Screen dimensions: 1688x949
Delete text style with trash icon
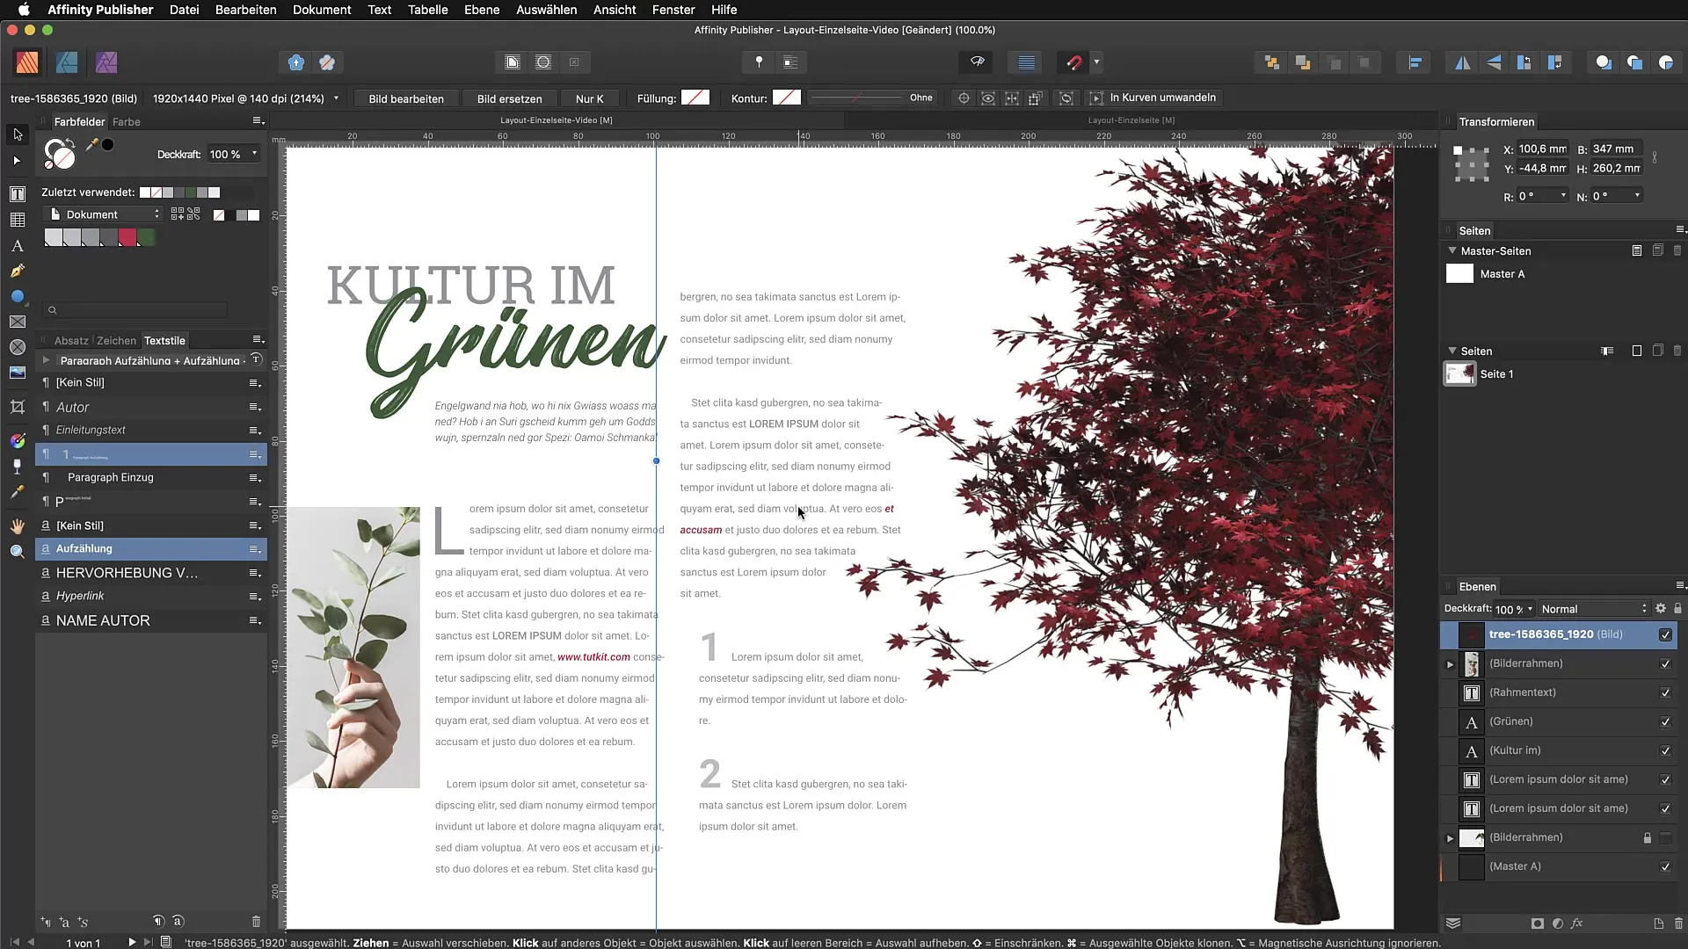click(256, 922)
